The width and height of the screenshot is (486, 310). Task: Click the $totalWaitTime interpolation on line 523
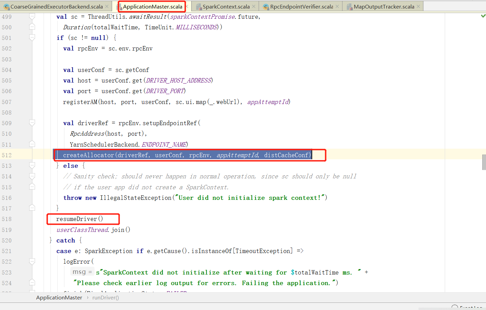click(x=315, y=272)
